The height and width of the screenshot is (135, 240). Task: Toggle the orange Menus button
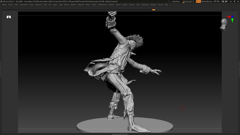point(199,1)
